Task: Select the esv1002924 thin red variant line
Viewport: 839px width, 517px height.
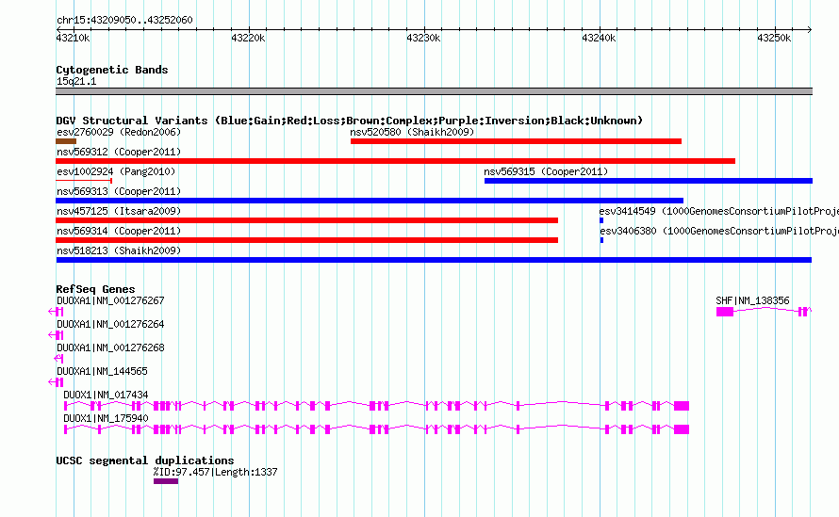Action: [x=84, y=181]
